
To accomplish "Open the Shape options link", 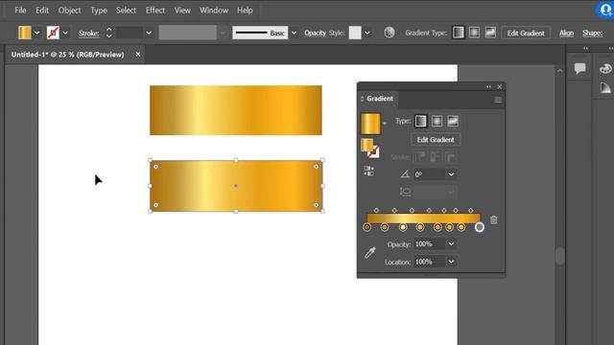I will pos(593,34).
